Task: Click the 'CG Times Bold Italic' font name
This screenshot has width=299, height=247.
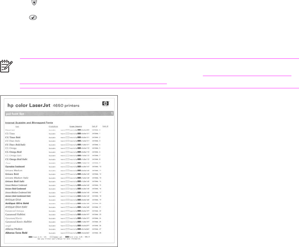Action: pyautogui.click(x=15, y=145)
